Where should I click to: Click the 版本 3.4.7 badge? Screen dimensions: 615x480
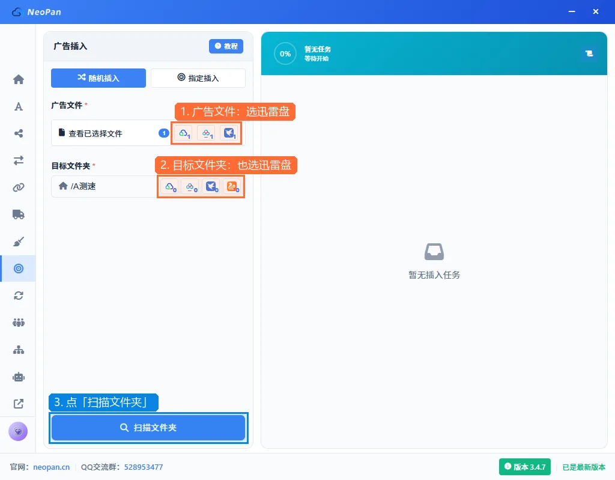[525, 467]
